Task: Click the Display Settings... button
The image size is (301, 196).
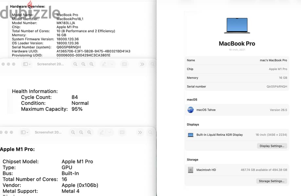Action: (x=272, y=146)
